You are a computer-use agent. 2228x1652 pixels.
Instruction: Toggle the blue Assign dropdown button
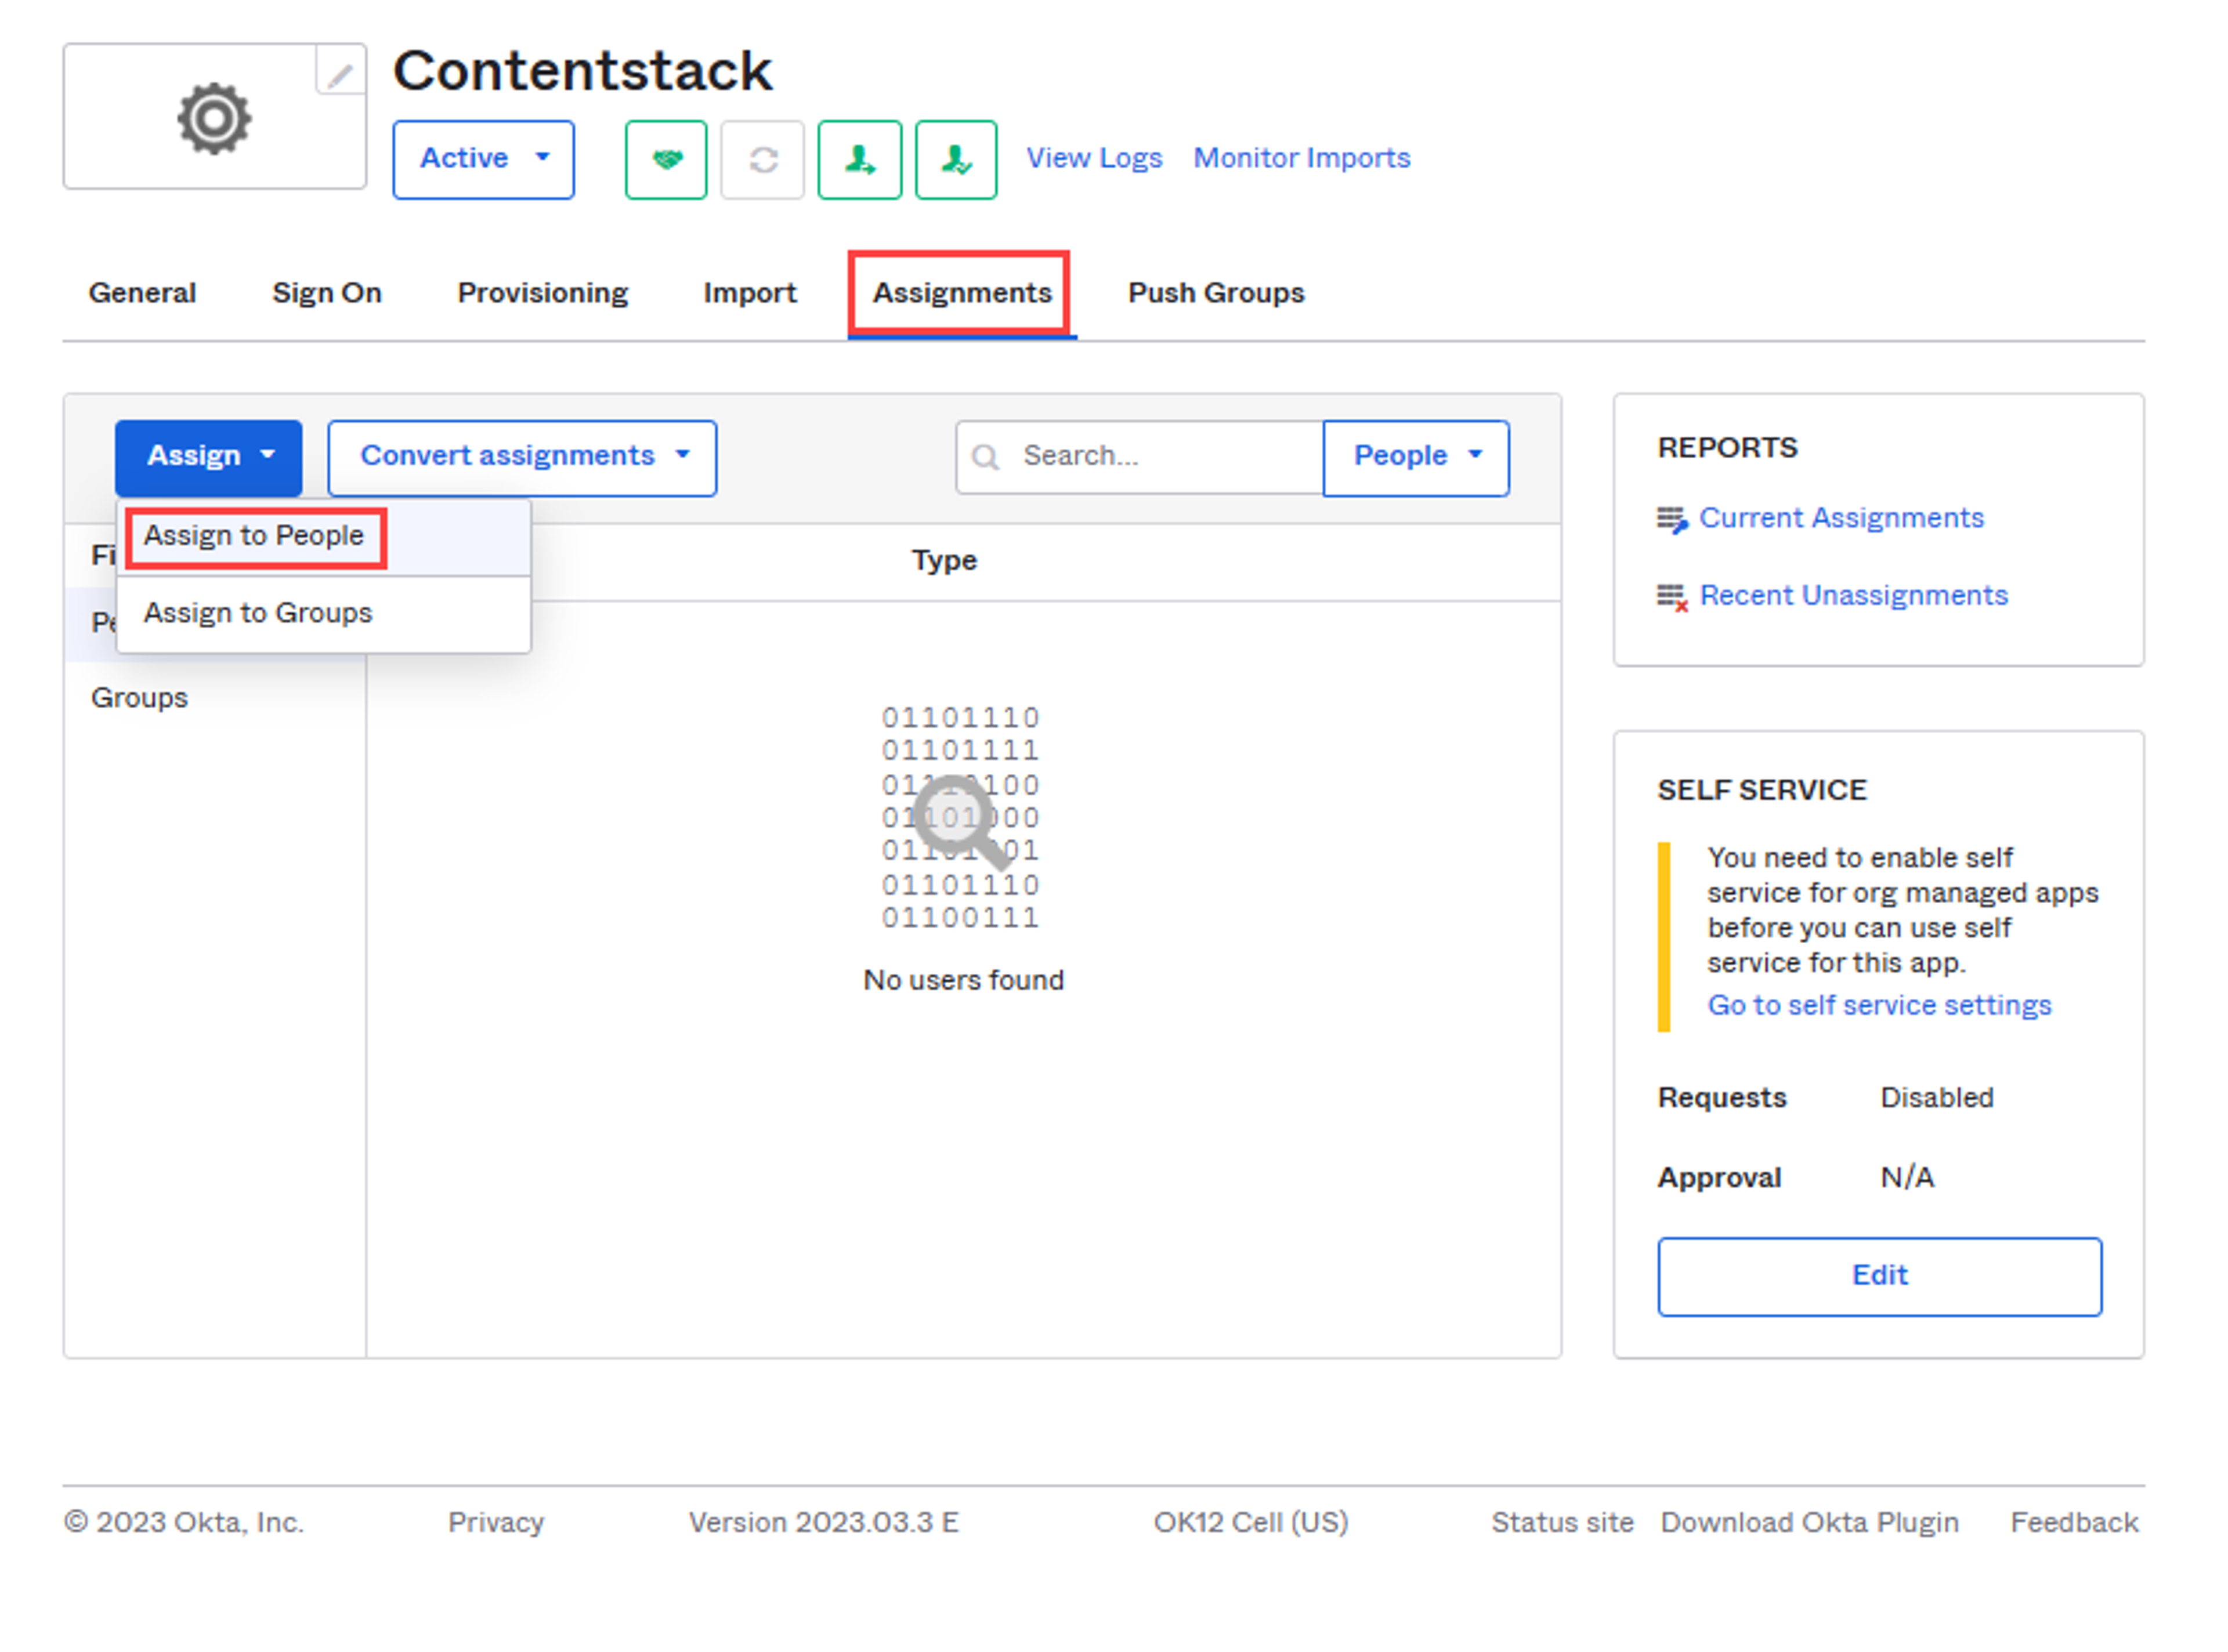click(209, 458)
